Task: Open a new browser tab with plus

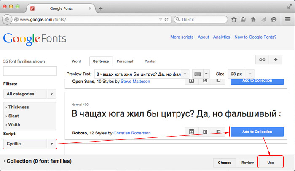Action: [x=101, y=9]
